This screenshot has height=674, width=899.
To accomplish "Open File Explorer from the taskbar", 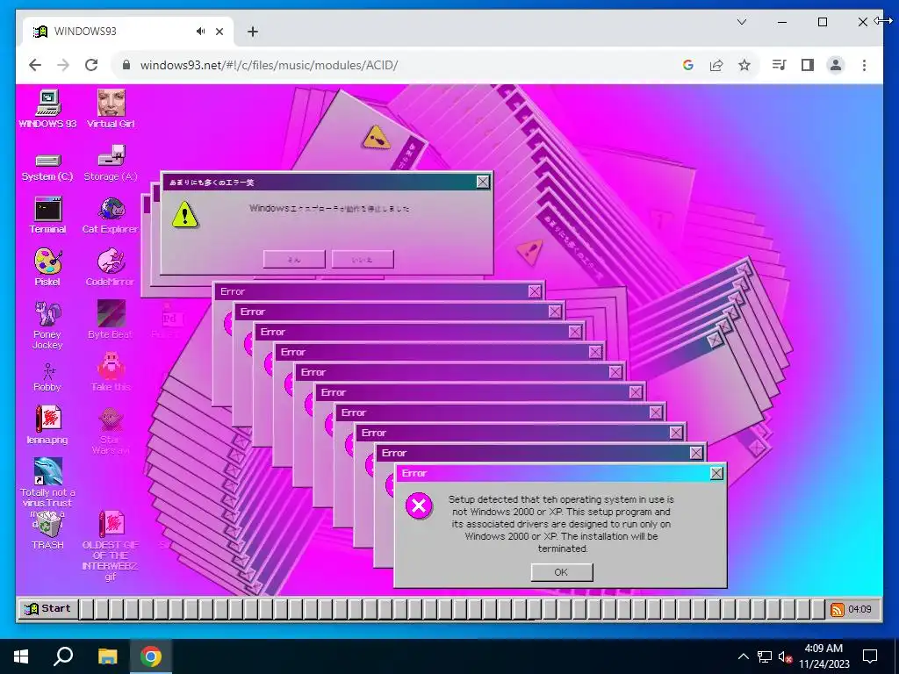I will [x=107, y=656].
